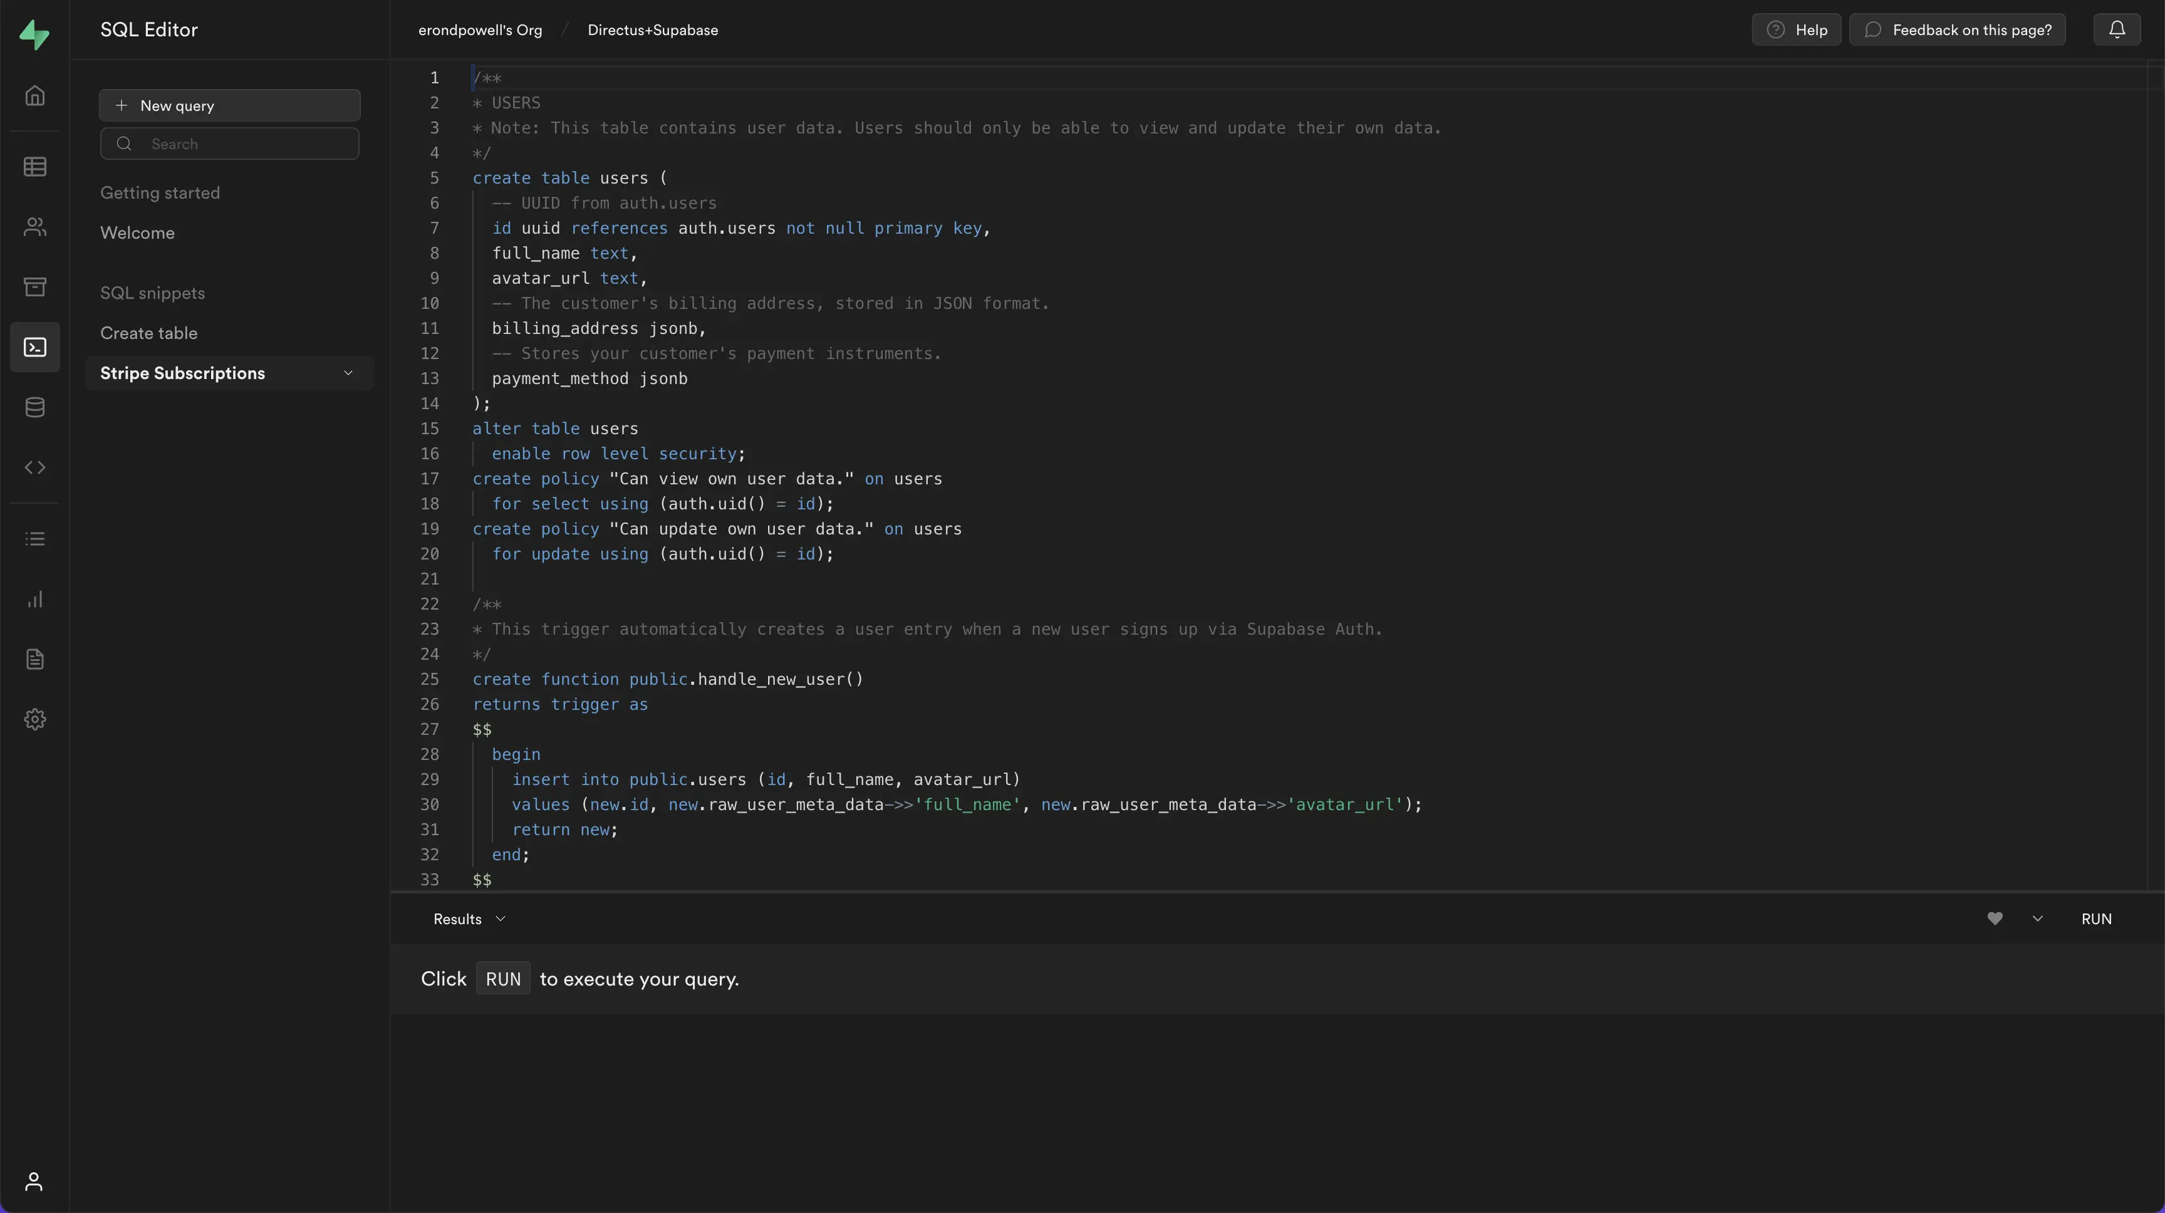Toggle the favorite heart icon
2165x1213 pixels.
point(1995,919)
